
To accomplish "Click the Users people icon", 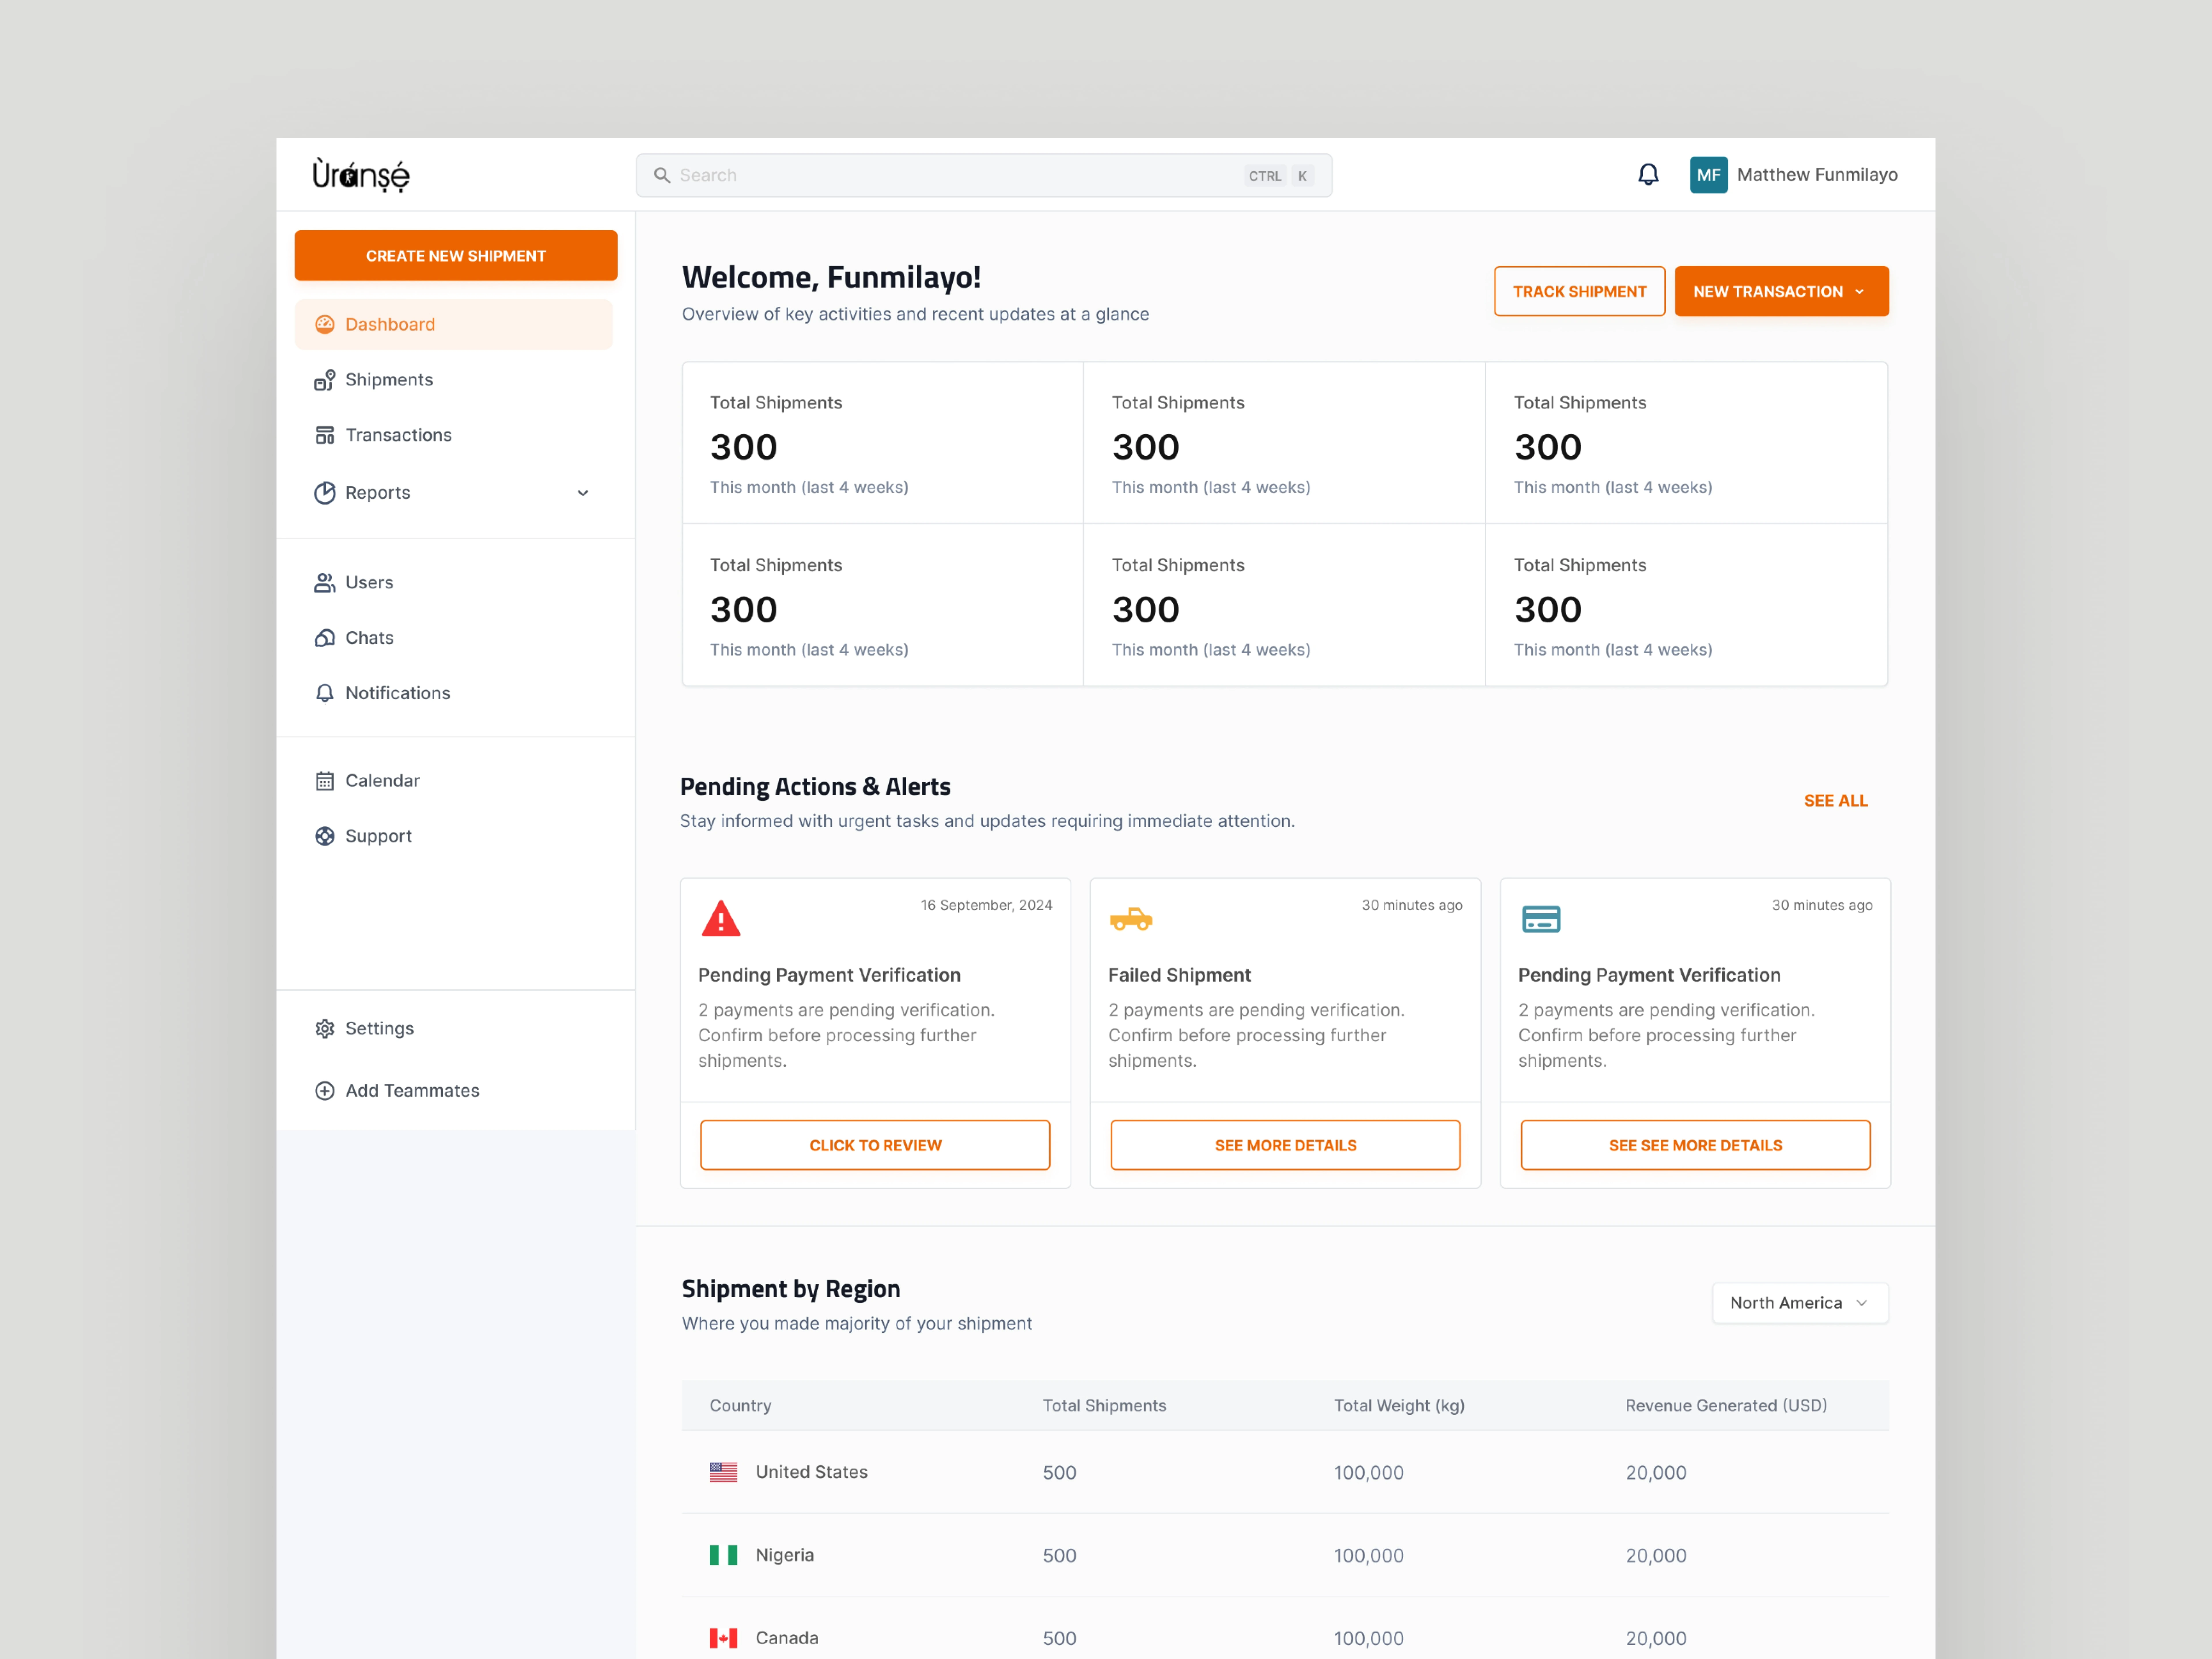I will click(x=325, y=583).
